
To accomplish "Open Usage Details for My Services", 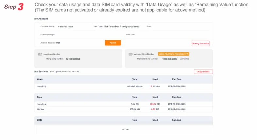I will click(203, 72).
